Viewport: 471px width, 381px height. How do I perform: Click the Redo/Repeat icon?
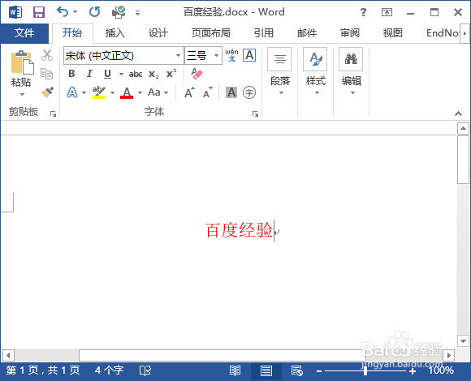coord(95,12)
